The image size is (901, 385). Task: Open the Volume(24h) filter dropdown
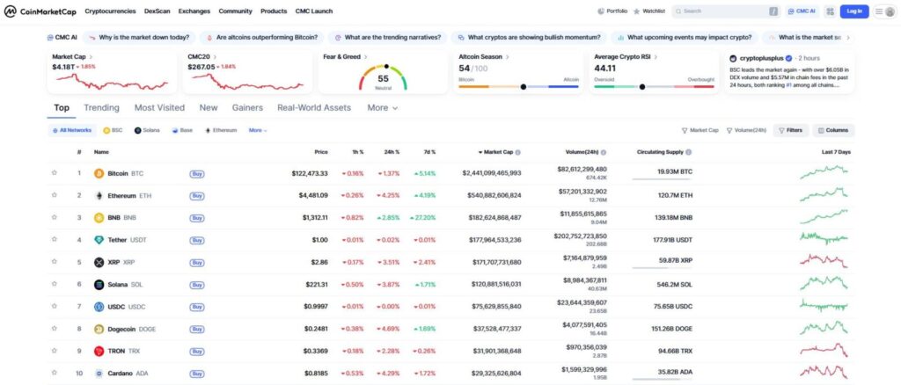coord(746,130)
